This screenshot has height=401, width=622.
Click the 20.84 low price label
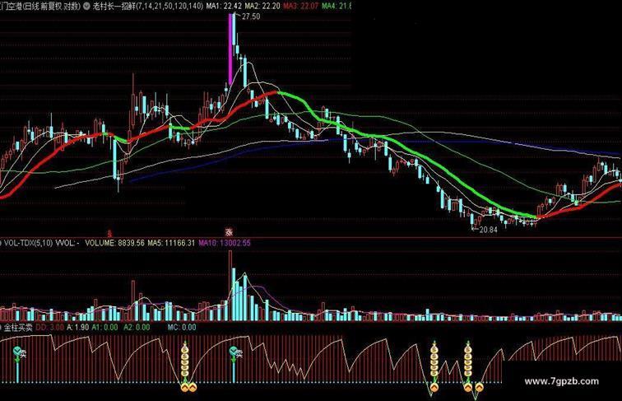tap(488, 230)
